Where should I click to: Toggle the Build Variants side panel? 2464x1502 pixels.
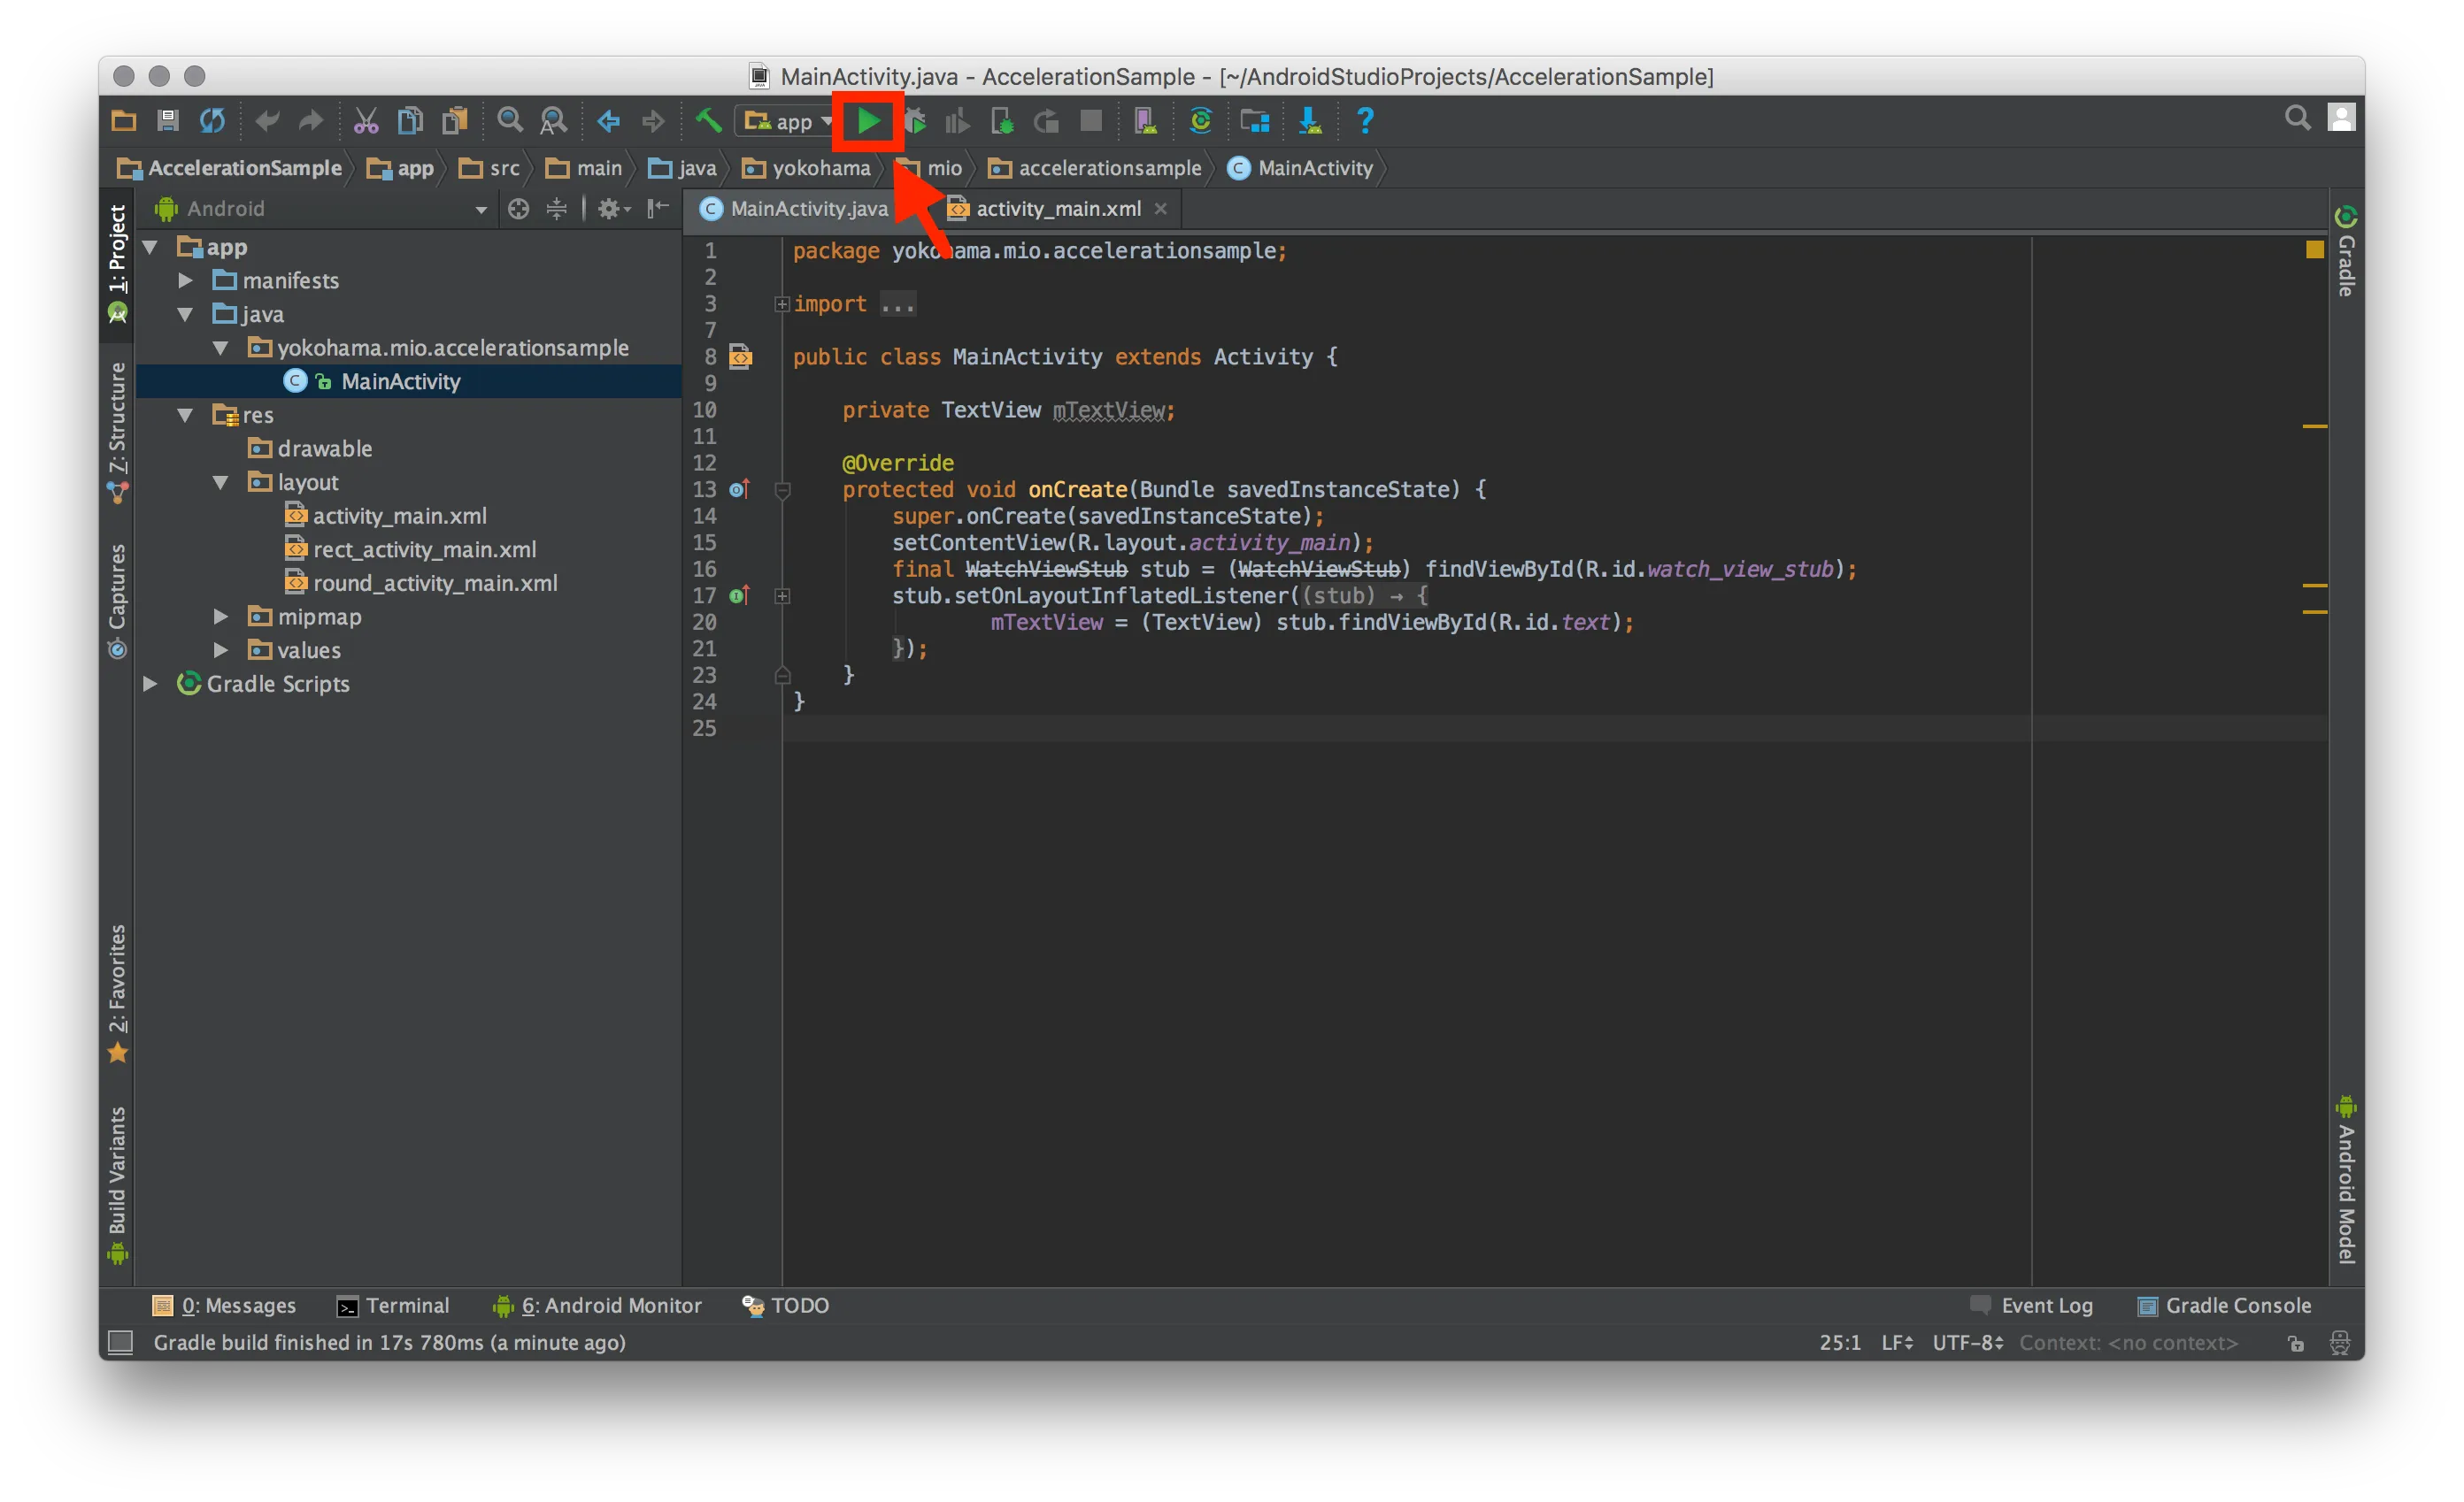[x=117, y=1174]
